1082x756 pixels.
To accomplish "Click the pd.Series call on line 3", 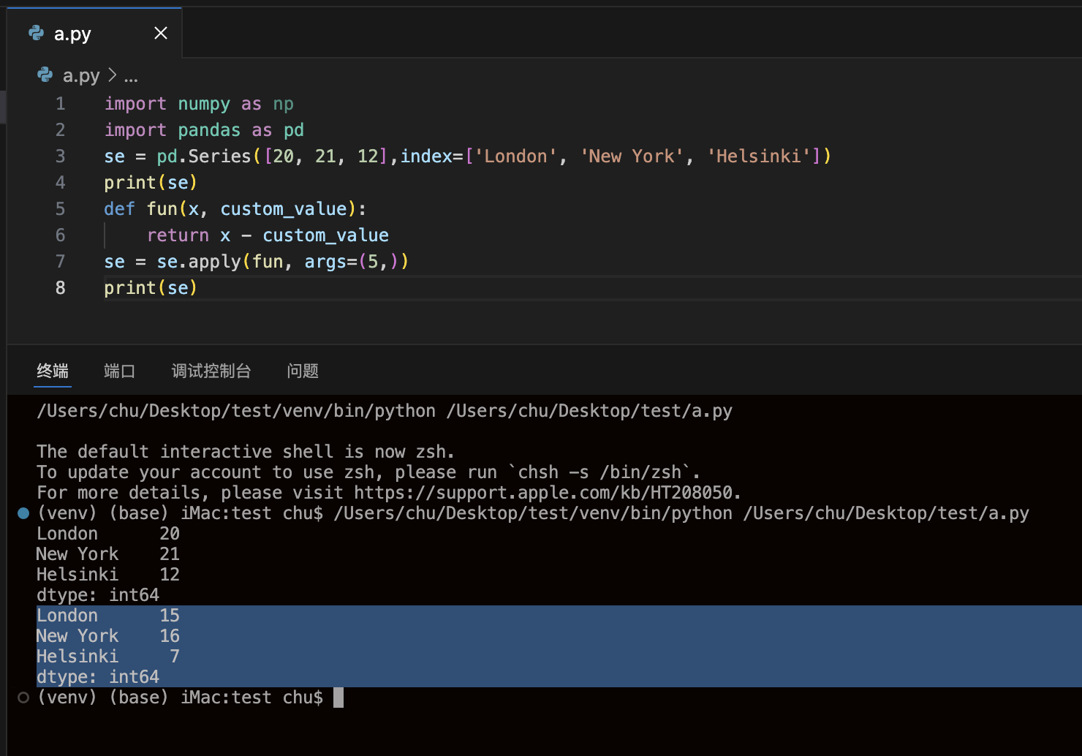I will pos(204,156).
